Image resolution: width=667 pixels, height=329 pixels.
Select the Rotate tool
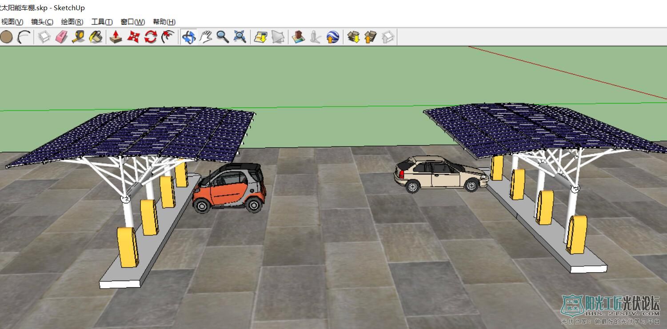[x=151, y=37]
